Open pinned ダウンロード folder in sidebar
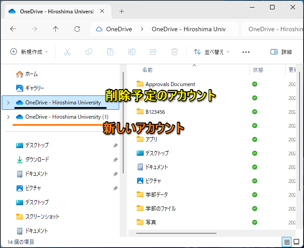 pos(32,159)
